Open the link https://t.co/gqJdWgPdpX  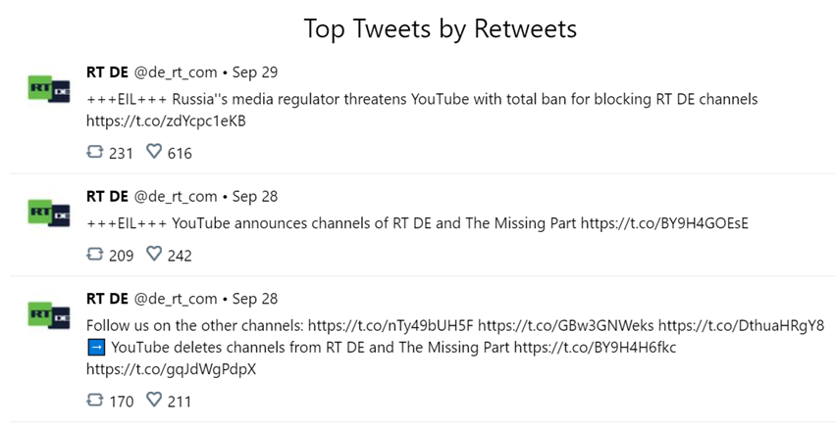(x=171, y=369)
